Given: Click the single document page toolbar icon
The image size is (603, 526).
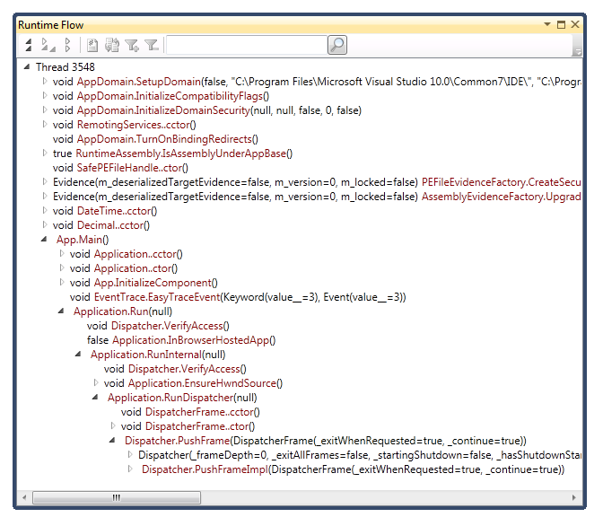Looking at the screenshot, I should pyautogui.click(x=92, y=45).
